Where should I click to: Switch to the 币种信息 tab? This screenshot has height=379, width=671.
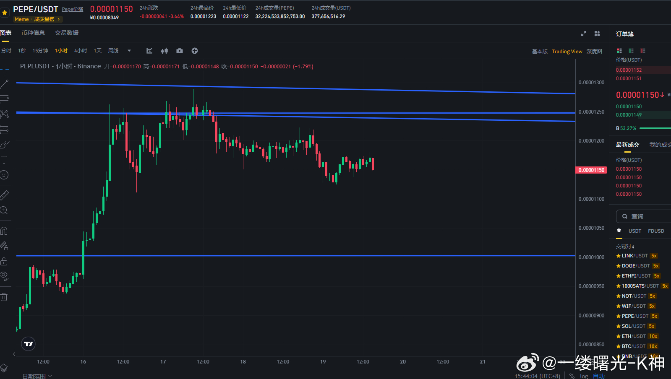(33, 33)
